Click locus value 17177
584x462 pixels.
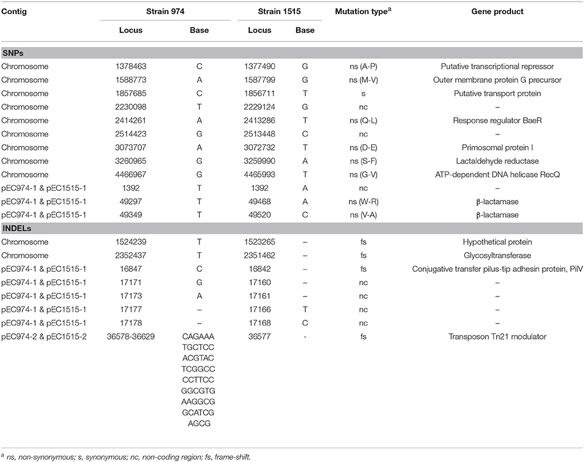tap(130, 309)
